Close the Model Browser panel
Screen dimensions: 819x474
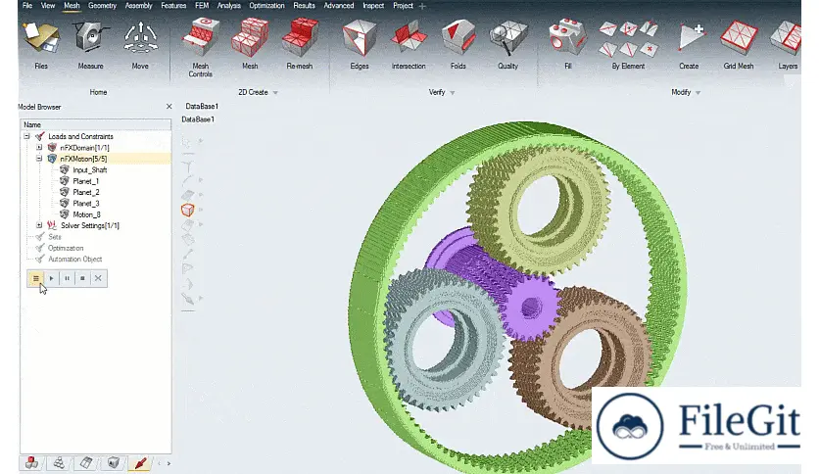169,107
